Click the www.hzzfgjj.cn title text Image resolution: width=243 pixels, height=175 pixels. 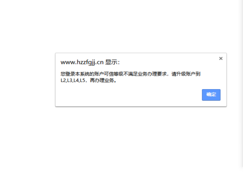(82, 62)
